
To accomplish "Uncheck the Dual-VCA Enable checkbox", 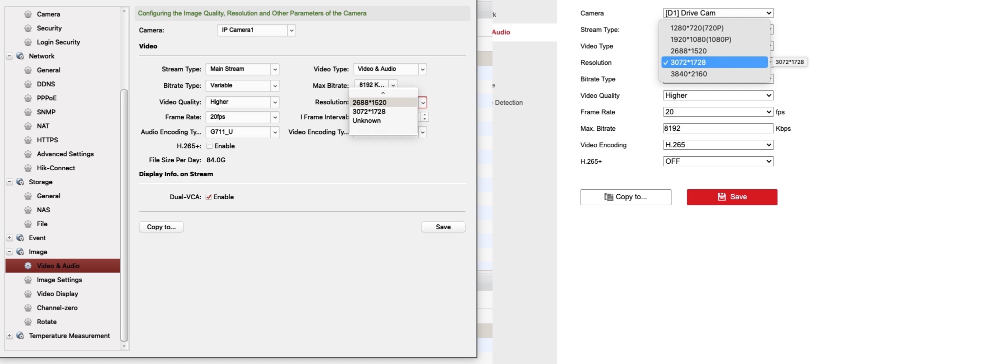I will pyautogui.click(x=209, y=197).
